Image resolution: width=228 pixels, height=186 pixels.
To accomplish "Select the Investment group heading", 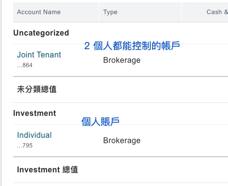I will click(x=35, y=113).
